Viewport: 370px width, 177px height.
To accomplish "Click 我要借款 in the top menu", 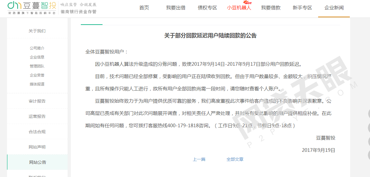I will coord(271,8).
